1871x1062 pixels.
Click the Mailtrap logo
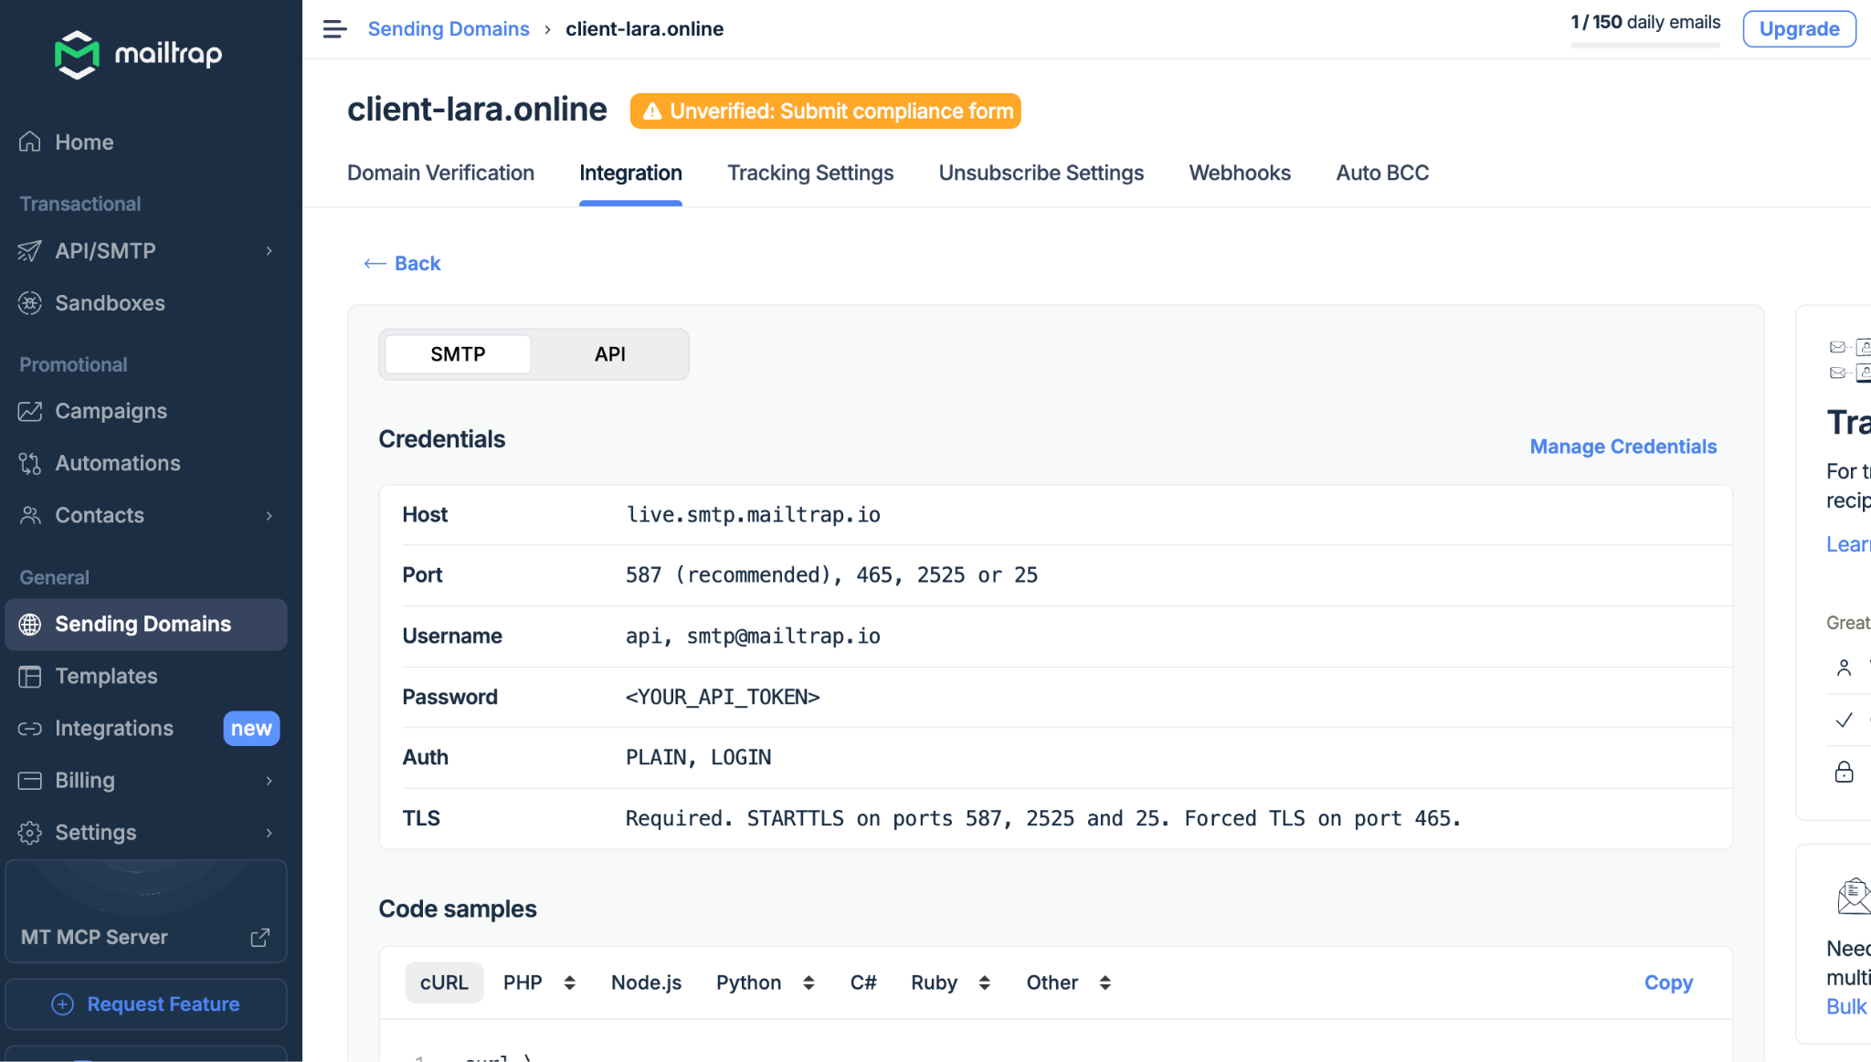[139, 55]
